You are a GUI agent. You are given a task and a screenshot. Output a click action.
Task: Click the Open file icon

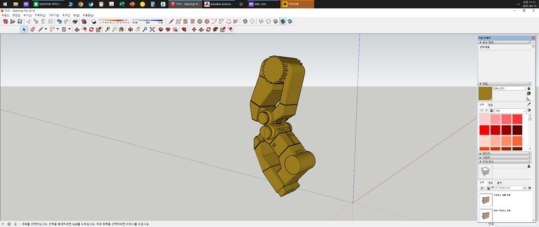click(x=13, y=22)
